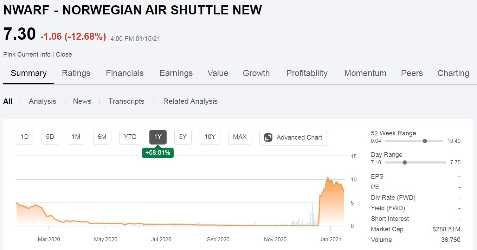Switch to the Peers tab
This screenshot has width=477, height=250.
[x=412, y=73]
